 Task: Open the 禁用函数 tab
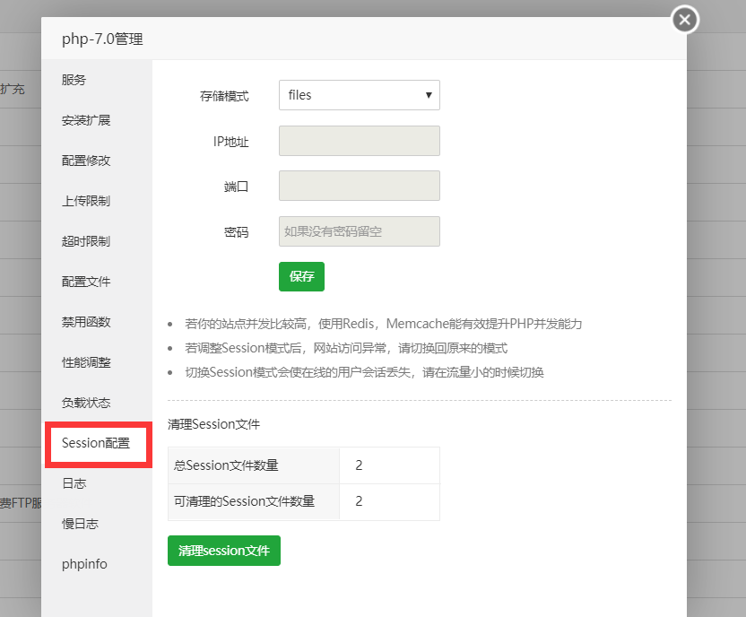[86, 322]
